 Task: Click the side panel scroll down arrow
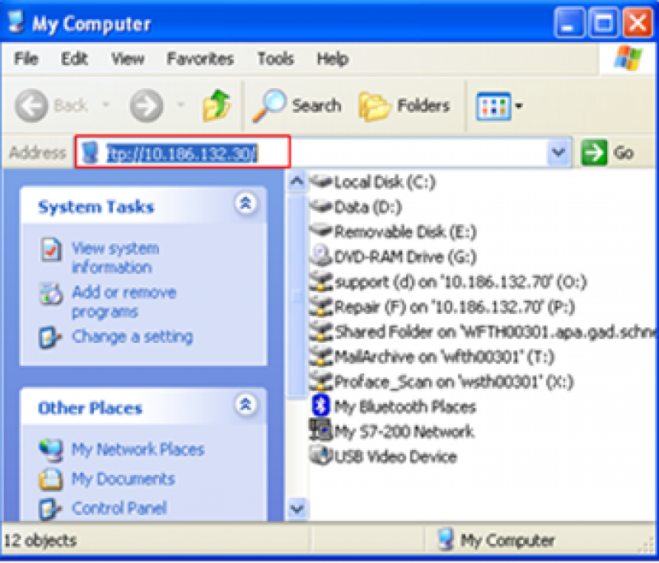(x=297, y=509)
